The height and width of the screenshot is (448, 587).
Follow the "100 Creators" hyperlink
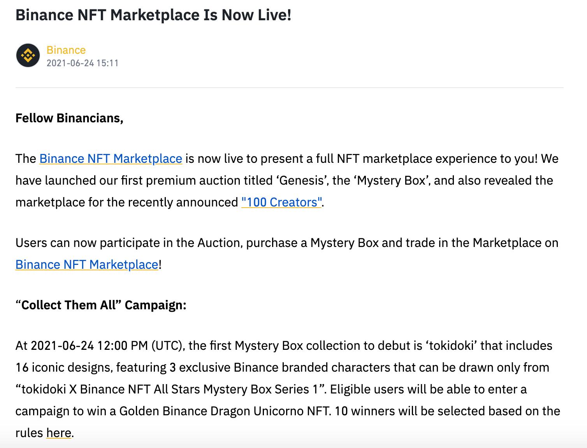click(x=281, y=203)
